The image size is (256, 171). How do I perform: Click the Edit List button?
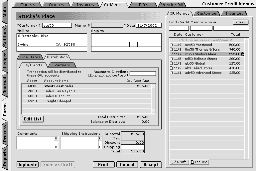point(33,119)
